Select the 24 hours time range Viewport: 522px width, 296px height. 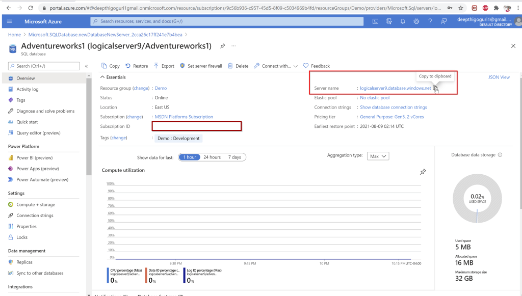(212, 157)
